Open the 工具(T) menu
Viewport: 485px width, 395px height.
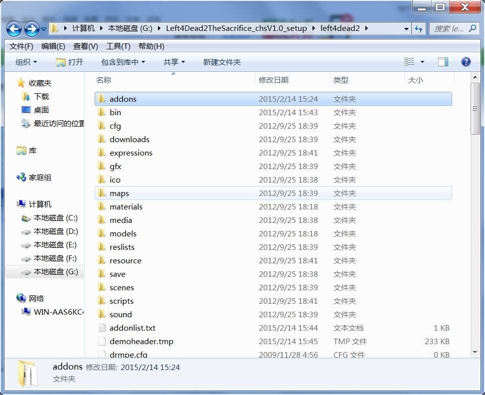[118, 46]
